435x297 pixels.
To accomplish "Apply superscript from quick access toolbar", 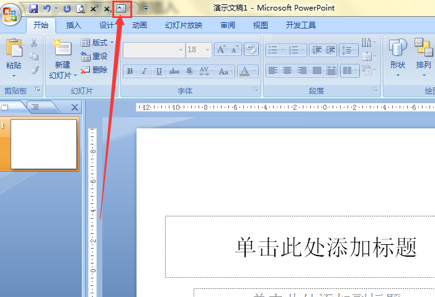I will (94, 9).
